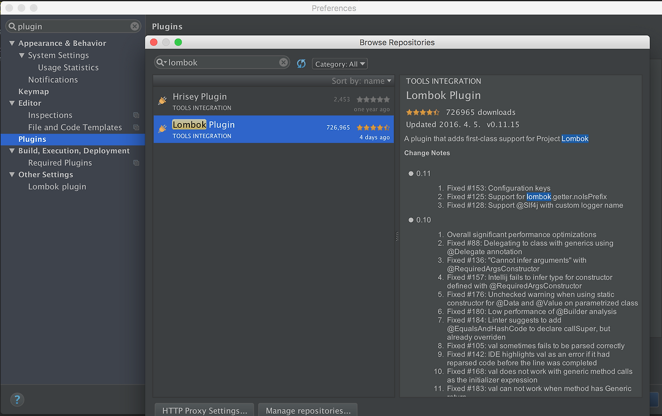Click "Overall significant performance optimizations" note
Screen dimensions: 662x416
(521, 234)
